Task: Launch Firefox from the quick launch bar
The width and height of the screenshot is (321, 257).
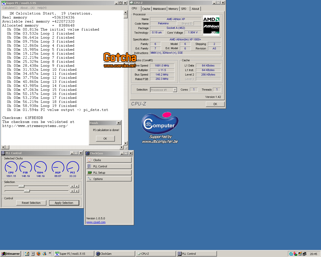Action: [x=38, y=253]
